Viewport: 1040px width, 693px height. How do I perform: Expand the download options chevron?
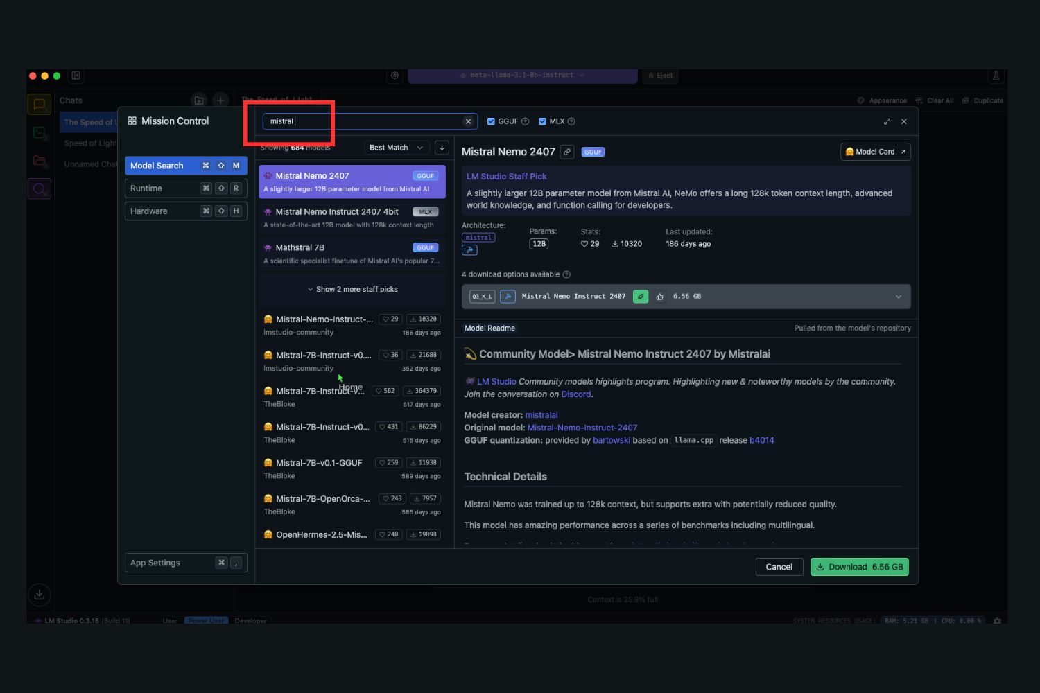[x=899, y=297]
